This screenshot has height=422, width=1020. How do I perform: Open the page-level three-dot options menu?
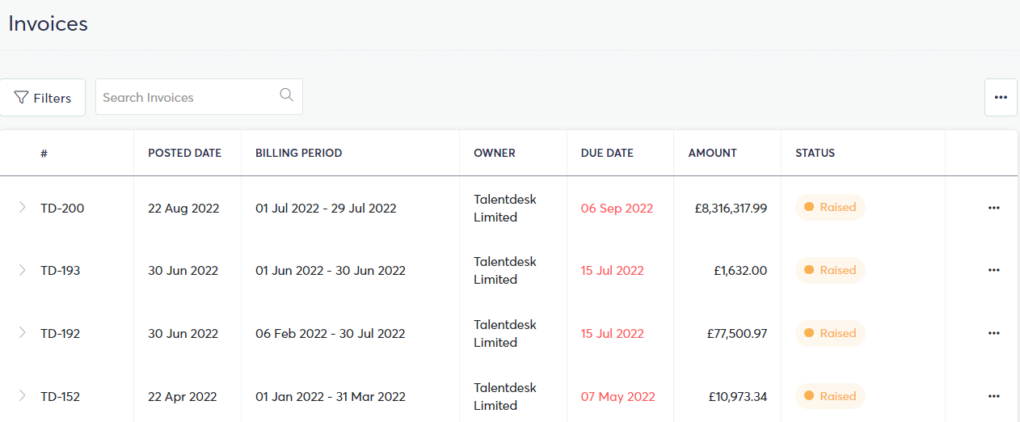click(1001, 97)
